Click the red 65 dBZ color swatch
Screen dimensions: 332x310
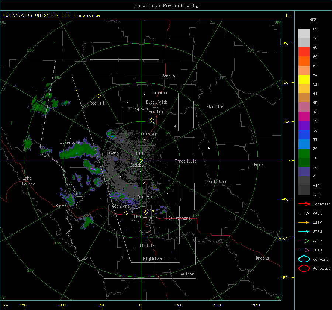click(304, 52)
